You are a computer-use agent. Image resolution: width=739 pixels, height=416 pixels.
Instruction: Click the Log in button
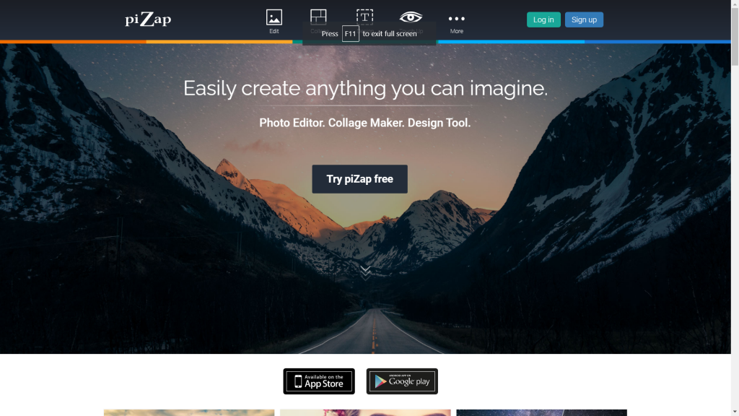(x=543, y=19)
